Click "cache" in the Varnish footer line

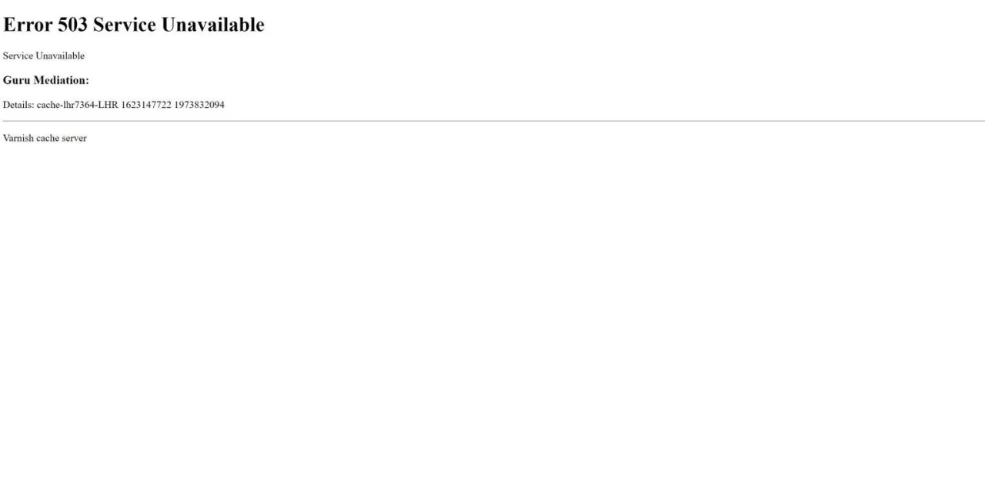click(x=48, y=139)
